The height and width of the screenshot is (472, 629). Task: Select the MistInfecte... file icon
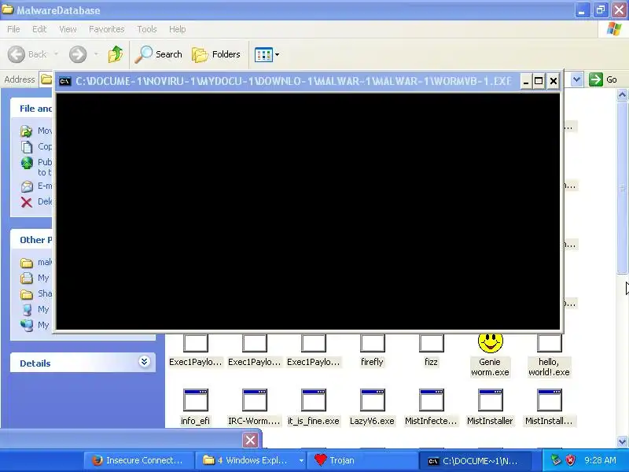pos(431,400)
